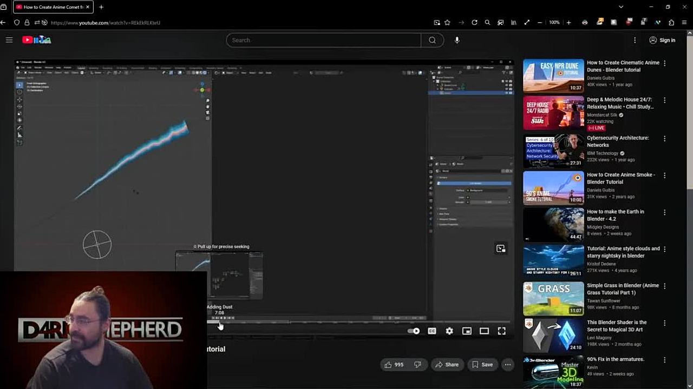Screen dimensions: 693x389
Task: Open the YouTube player settings gear
Action: 449,331
